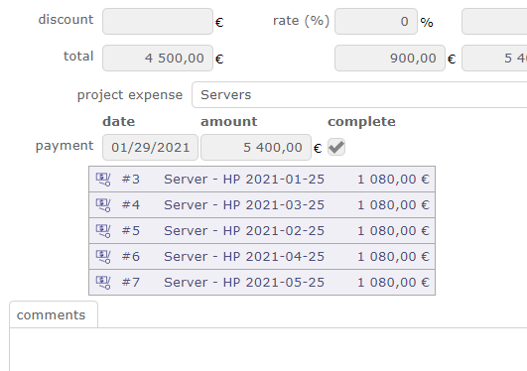The width and height of the screenshot is (527, 371).
Task: Click the #7 expense id
Action: pyautogui.click(x=131, y=283)
